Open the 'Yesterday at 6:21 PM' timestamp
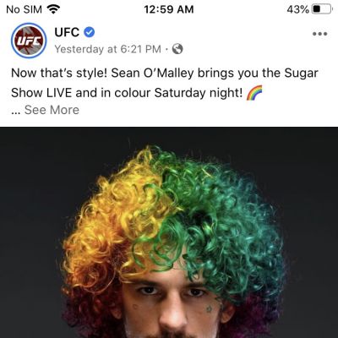Screen dimensions: 338x338 [x=107, y=49]
